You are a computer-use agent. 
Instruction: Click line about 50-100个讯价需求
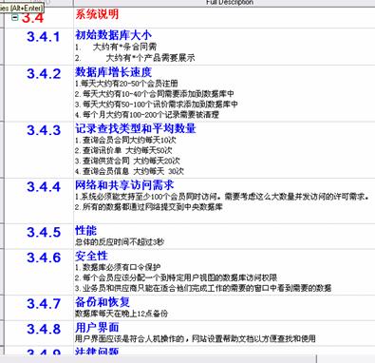(157, 104)
